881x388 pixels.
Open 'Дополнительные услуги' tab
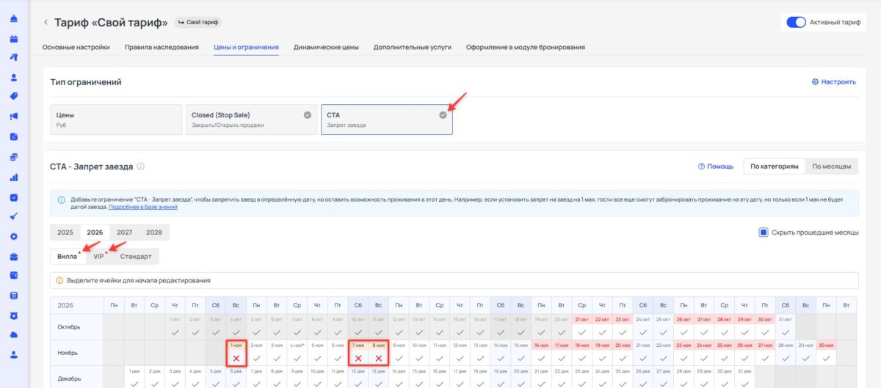413,47
